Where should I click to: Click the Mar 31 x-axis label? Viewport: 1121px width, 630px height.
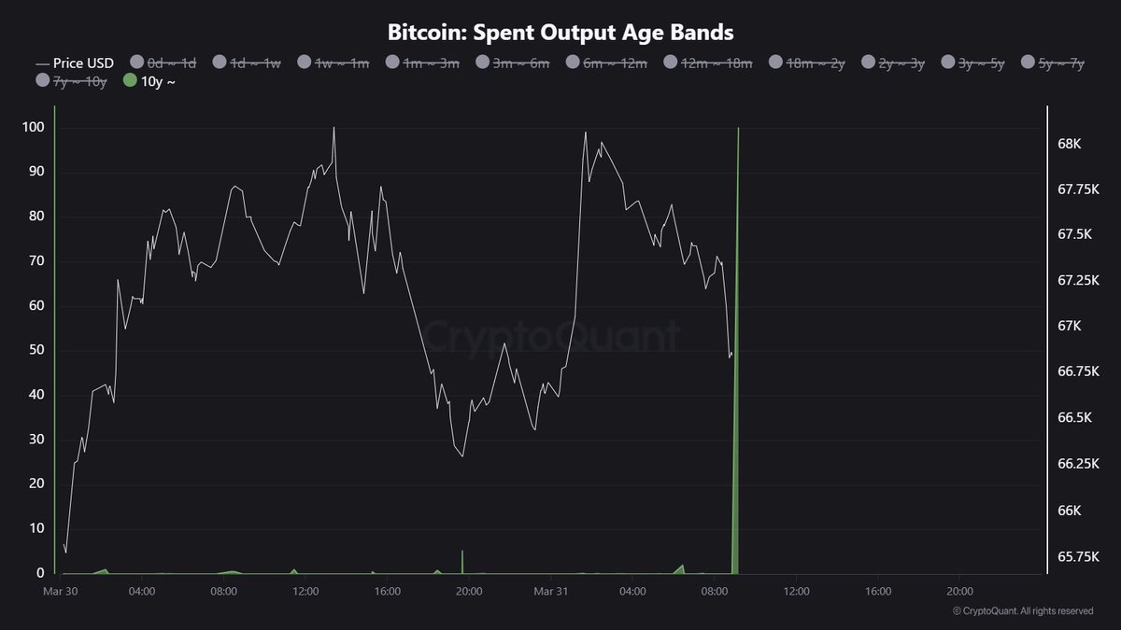[x=551, y=591]
